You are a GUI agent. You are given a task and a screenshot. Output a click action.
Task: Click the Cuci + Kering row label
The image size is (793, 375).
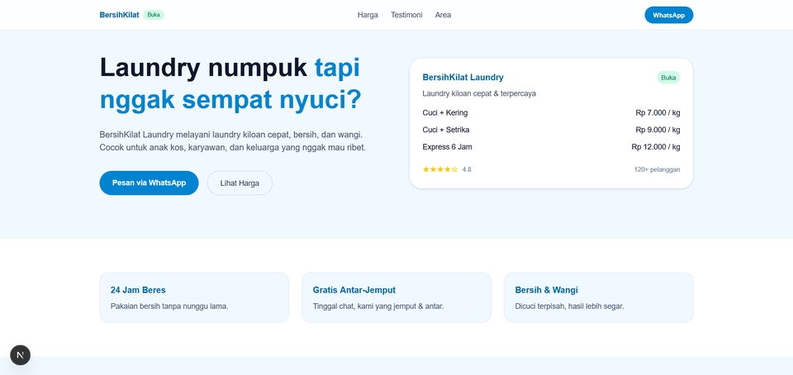[x=445, y=112]
